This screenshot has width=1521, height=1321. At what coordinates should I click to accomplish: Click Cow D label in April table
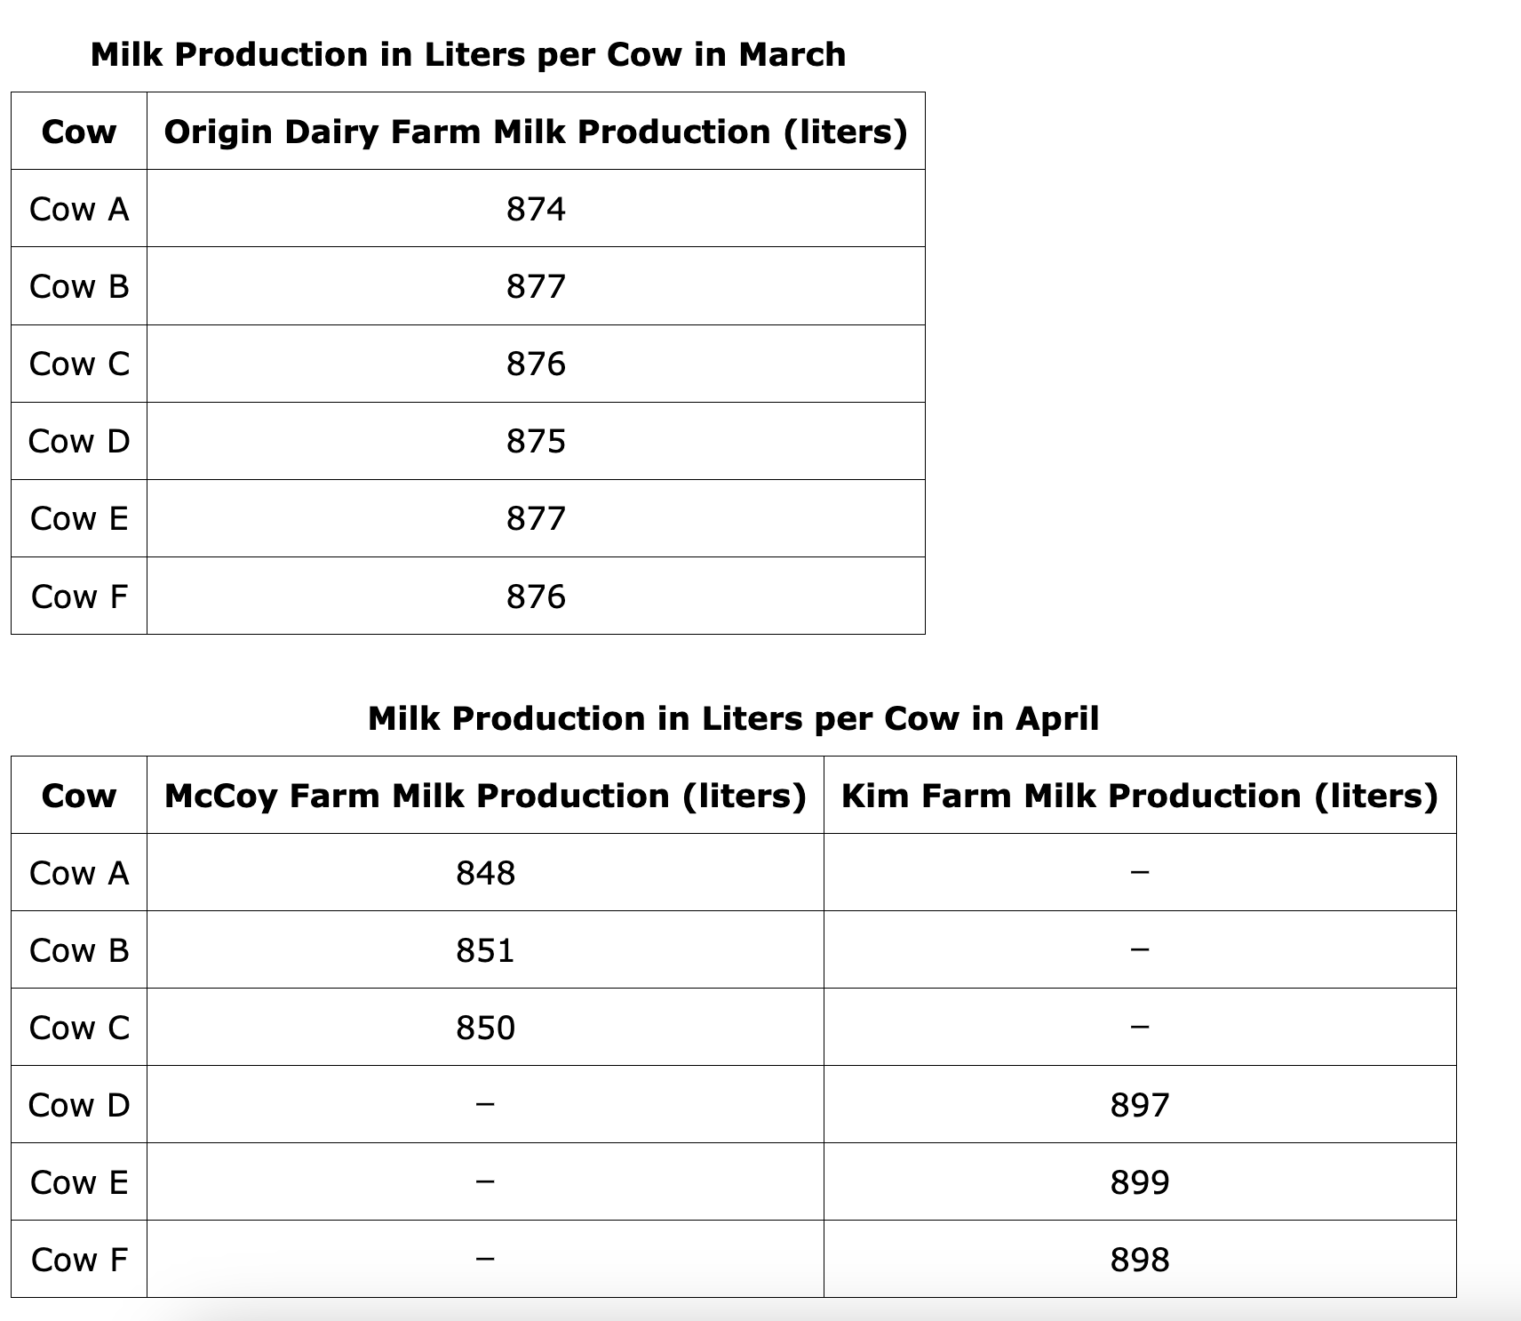(79, 1105)
